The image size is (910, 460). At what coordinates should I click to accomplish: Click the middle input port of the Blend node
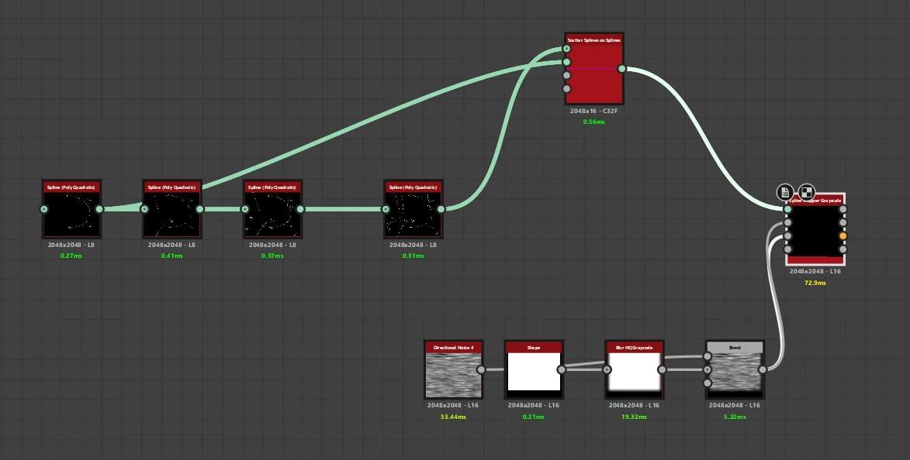[708, 369]
